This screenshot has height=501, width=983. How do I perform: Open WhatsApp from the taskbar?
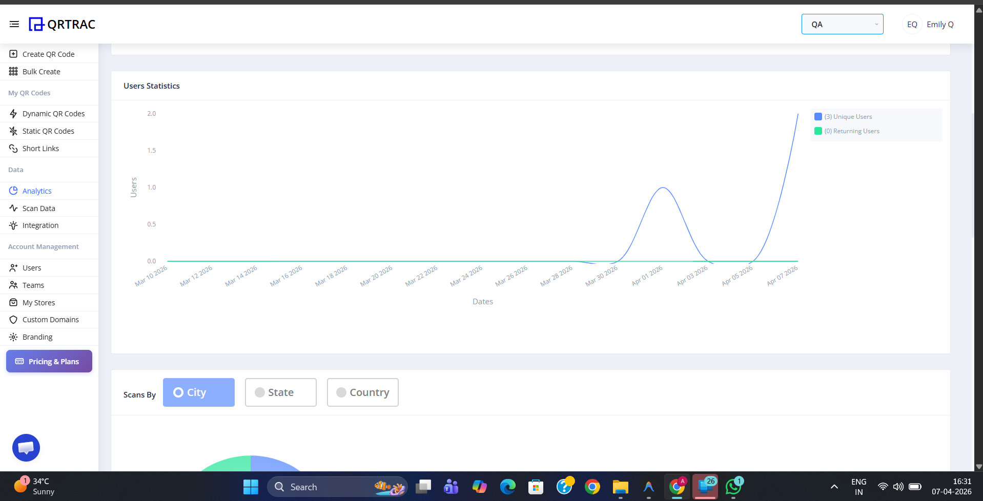[733, 487]
